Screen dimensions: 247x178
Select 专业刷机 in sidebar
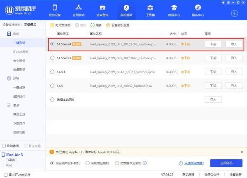(19, 61)
